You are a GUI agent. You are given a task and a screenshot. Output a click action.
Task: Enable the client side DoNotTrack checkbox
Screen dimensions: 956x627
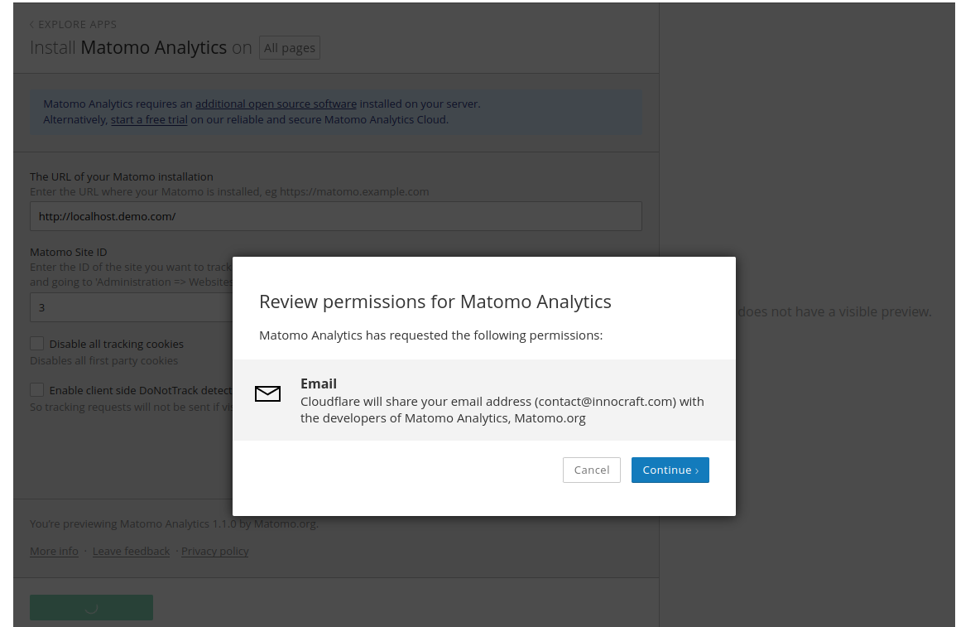tap(37, 389)
